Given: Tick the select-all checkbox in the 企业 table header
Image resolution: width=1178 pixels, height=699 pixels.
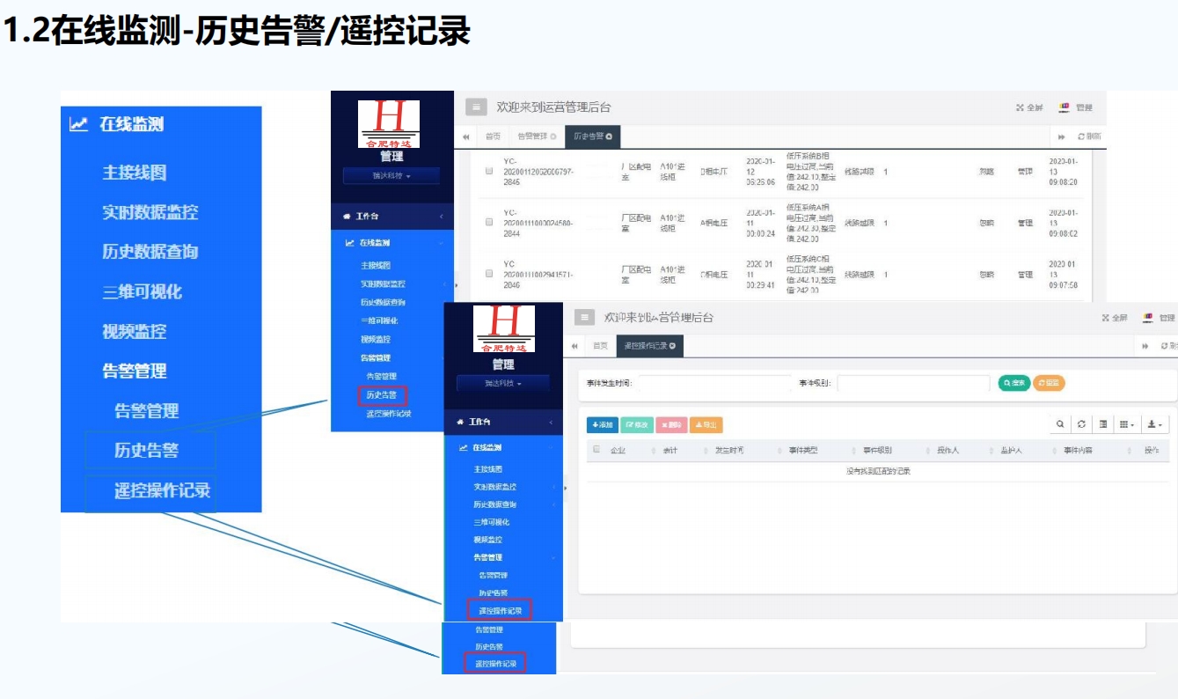Looking at the screenshot, I should tap(596, 450).
